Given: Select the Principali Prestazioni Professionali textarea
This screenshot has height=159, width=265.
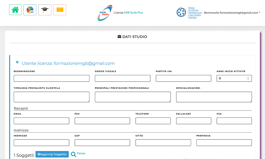Looking at the screenshot, I should click(132, 97).
